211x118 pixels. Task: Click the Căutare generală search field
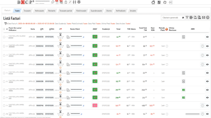[x=171, y=18]
